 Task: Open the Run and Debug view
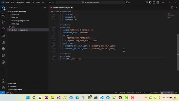[3, 29]
